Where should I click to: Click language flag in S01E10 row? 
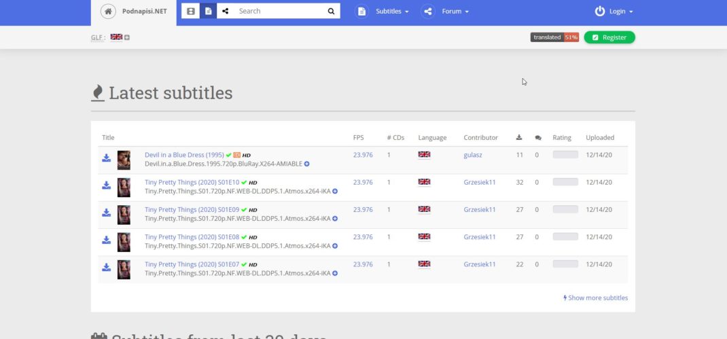click(x=424, y=182)
